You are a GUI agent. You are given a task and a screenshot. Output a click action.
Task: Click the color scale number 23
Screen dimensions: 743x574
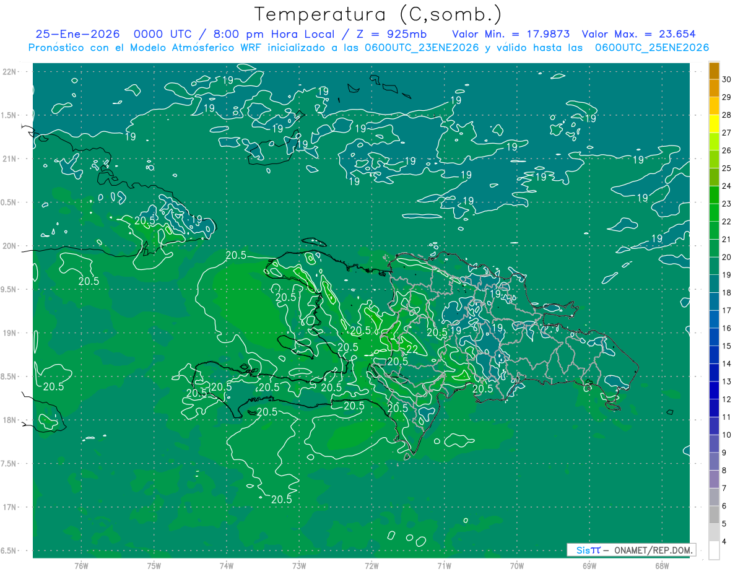coord(727,204)
